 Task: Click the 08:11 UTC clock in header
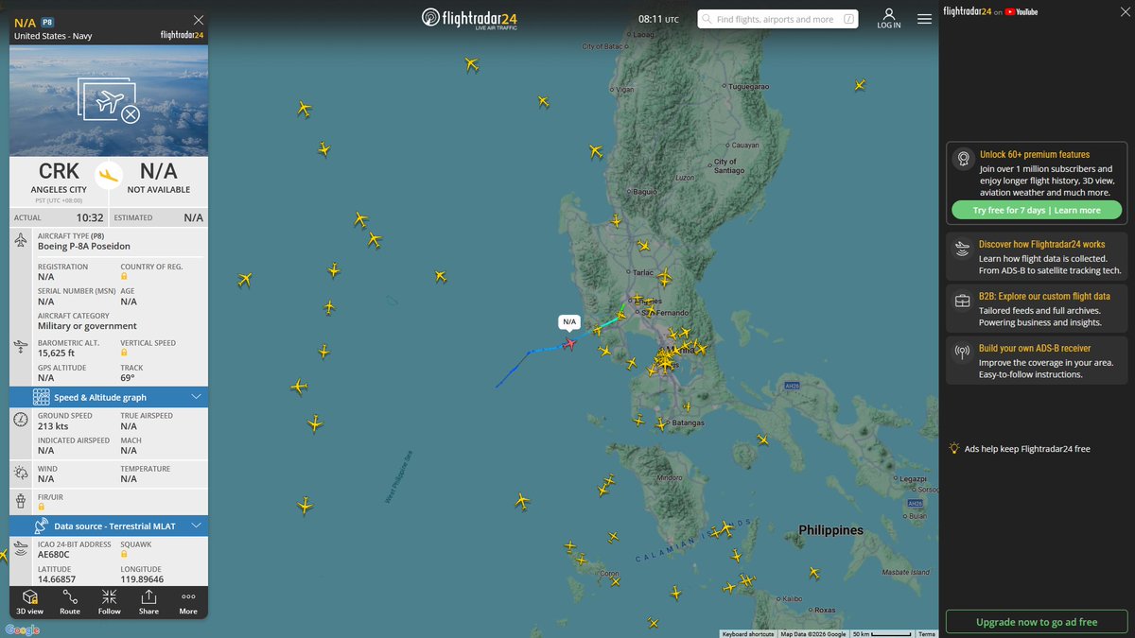click(658, 19)
